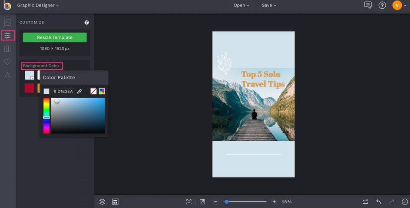The height and width of the screenshot is (208, 410).
Task: Open the heart-shaped Graphics sidebar icon
Action: pyautogui.click(x=7, y=62)
